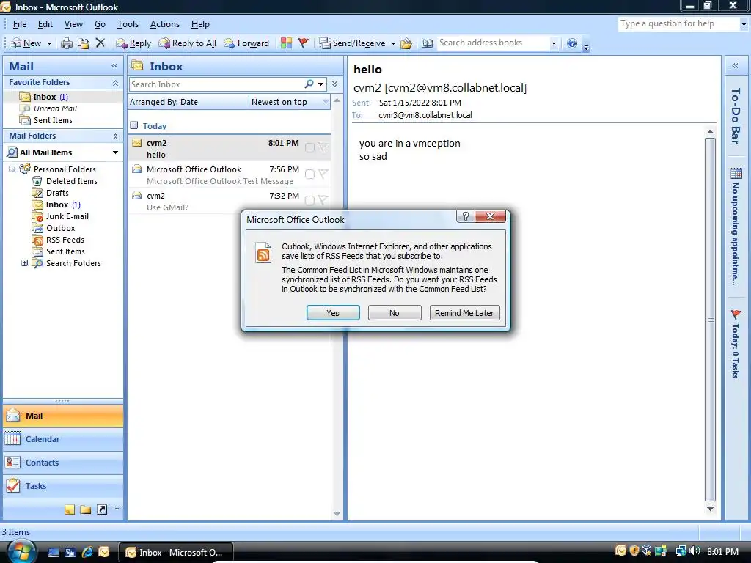Viewport: 751px width, 563px height.
Task: Switch to the Tasks pane
Action: [63, 486]
